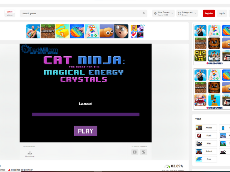This screenshot has width=230, height=172.
Task: Open the rainbow fidget game in the lower sidebar ad
Action: pyautogui.click(x=214, y=75)
